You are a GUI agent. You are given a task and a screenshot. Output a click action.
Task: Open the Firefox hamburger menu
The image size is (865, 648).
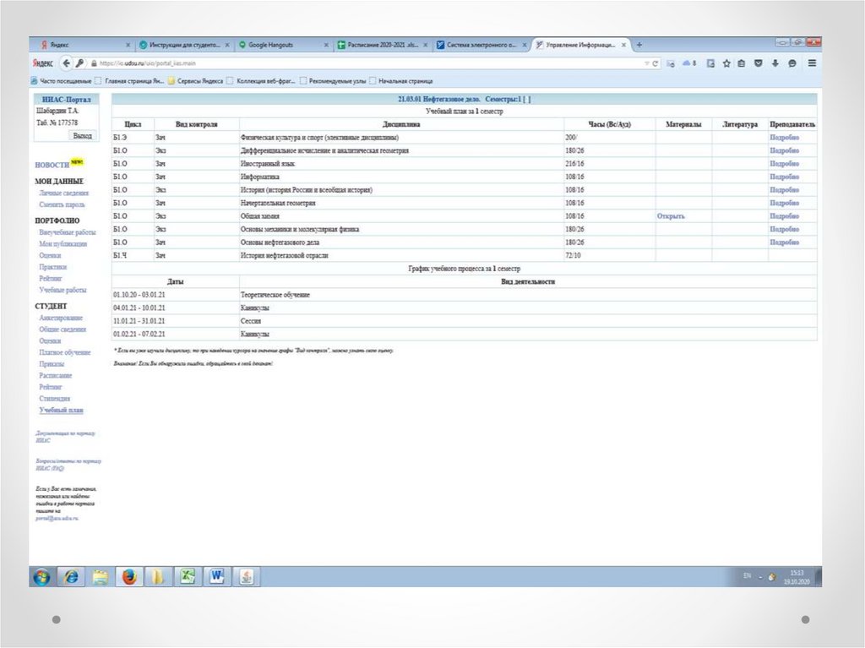click(812, 63)
